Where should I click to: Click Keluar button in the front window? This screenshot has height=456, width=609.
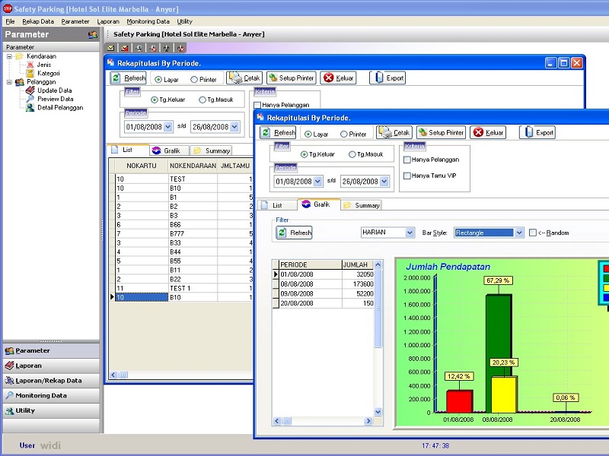(488, 132)
